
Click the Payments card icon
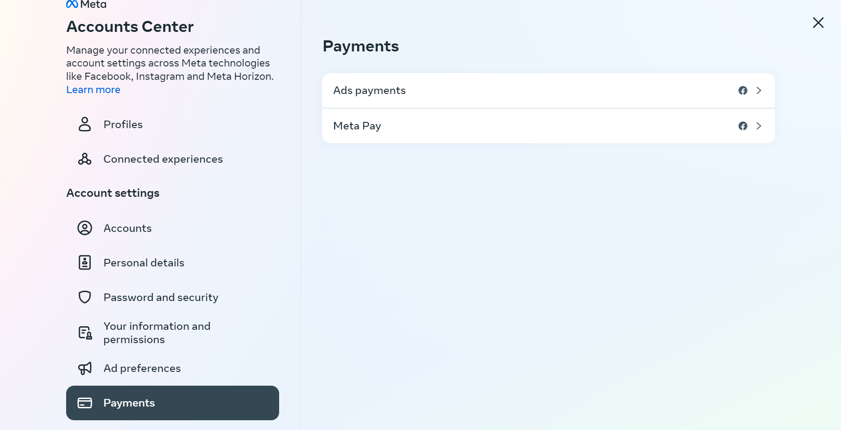click(84, 403)
